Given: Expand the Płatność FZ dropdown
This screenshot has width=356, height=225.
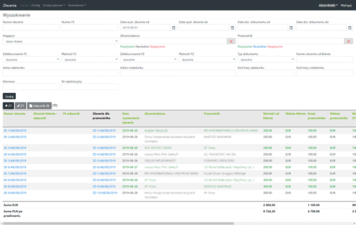Looking at the screenshot, I should tap(207, 59).
